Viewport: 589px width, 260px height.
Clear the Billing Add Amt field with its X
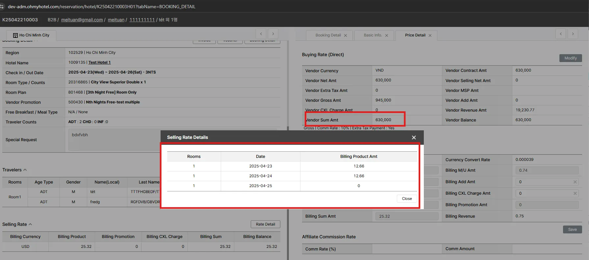[575, 182]
